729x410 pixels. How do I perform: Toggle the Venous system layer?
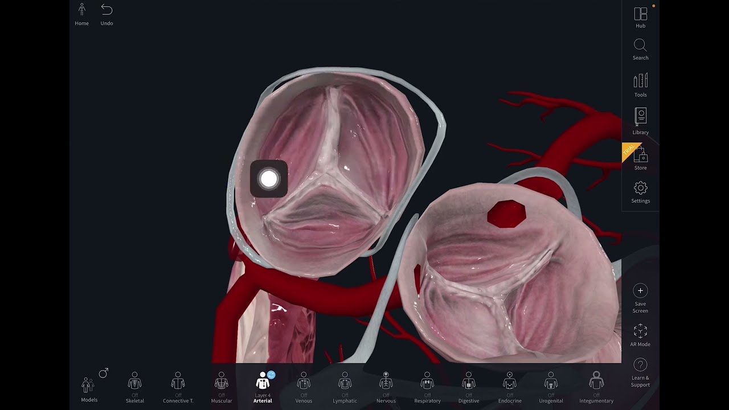click(304, 388)
